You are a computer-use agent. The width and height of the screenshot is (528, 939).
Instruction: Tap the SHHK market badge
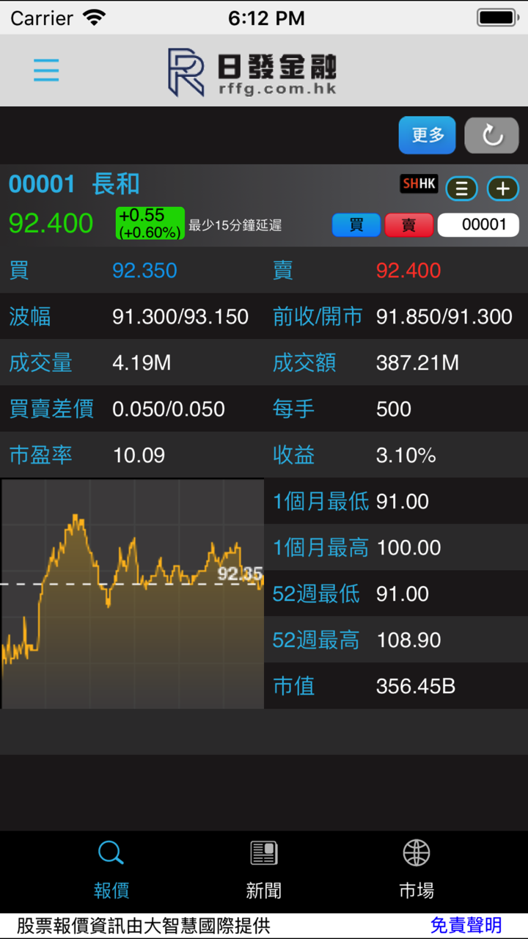pyautogui.click(x=418, y=184)
